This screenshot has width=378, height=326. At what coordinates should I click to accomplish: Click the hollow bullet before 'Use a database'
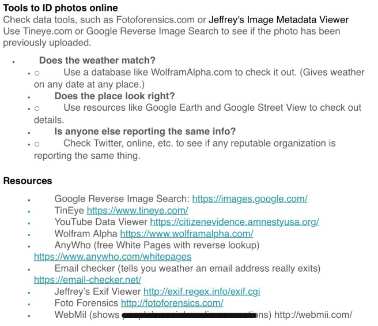(37, 73)
